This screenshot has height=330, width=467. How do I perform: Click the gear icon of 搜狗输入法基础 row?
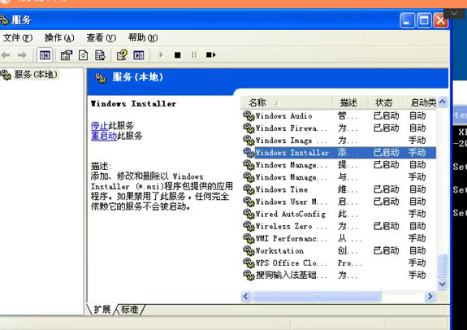tap(249, 275)
